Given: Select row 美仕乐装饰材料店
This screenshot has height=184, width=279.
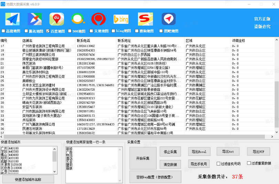Looking at the screenshot, I should pos(137,72).
